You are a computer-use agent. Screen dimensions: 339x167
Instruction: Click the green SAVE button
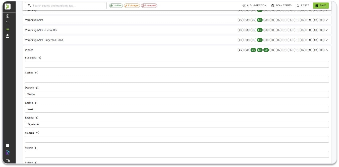(321, 6)
